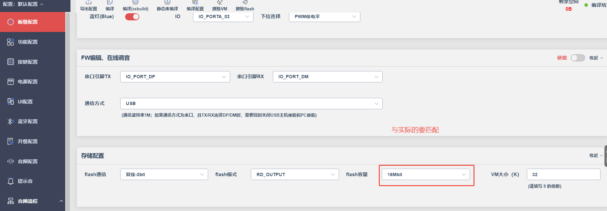This screenshot has height=211, width=607.
Task: Open the flash通信 双线-2bit dropdown
Action: coord(164,174)
